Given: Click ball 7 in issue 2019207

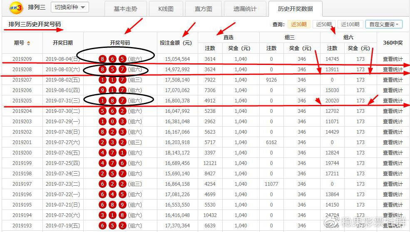Looking at the screenshot, I should tap(122, 80).
